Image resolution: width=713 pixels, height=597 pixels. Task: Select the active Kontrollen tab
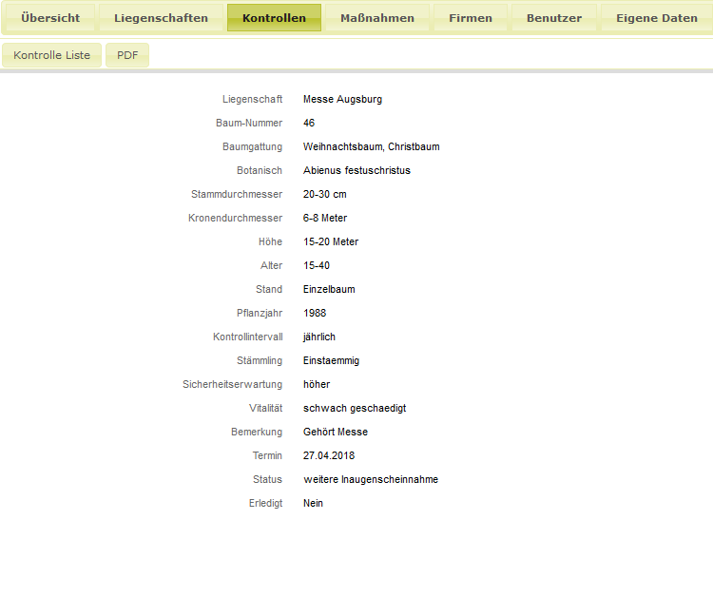[x=274, y=18]
